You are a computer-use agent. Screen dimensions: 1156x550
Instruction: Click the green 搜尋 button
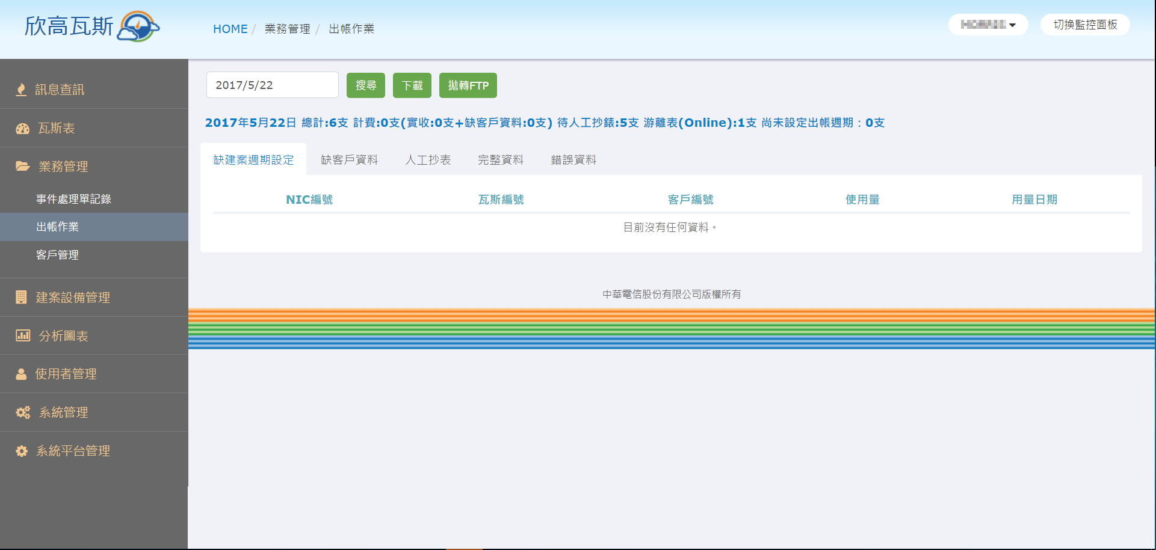366,85
